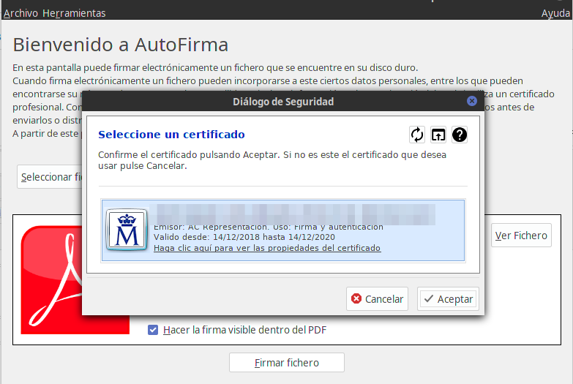Open the Herramientas menu
Screen dimensions: 573x384
(74, 13)
